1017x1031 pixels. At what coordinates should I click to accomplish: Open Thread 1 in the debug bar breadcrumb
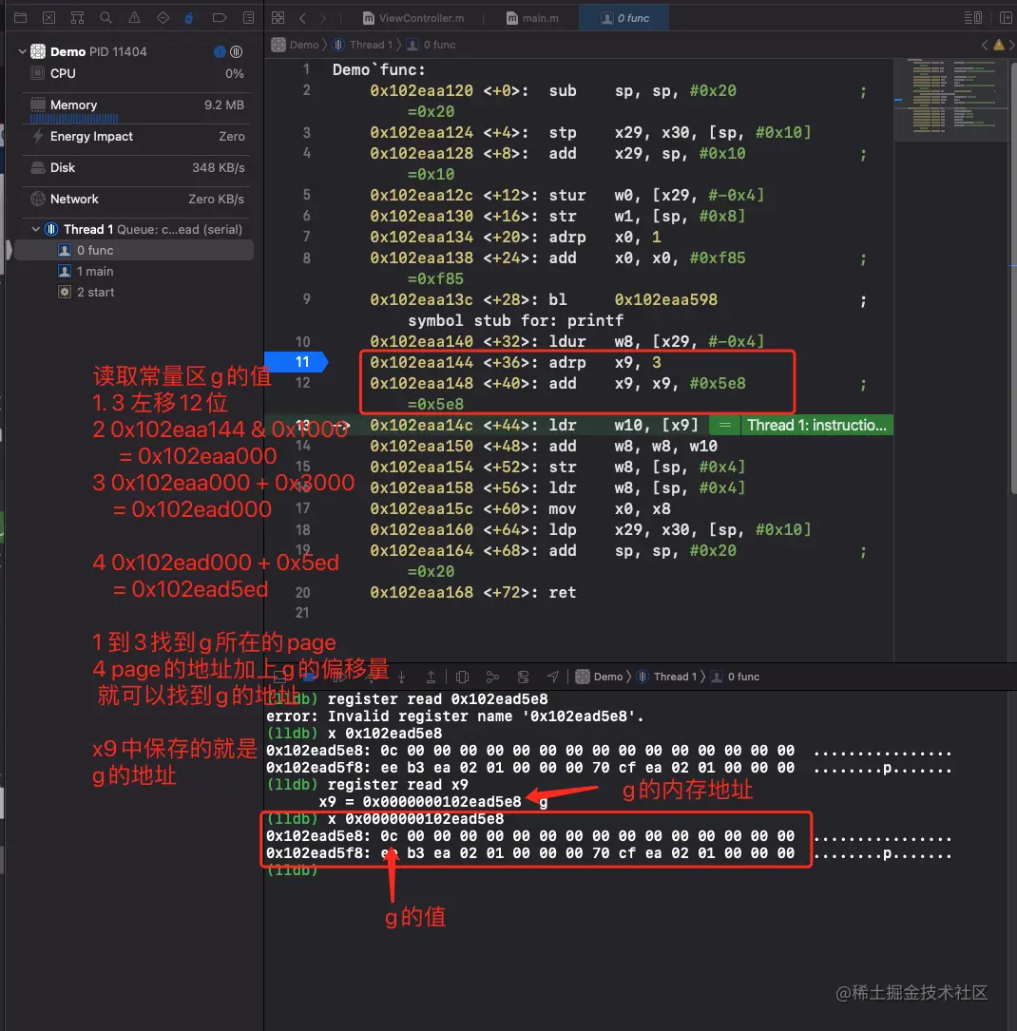coord(667,677)
